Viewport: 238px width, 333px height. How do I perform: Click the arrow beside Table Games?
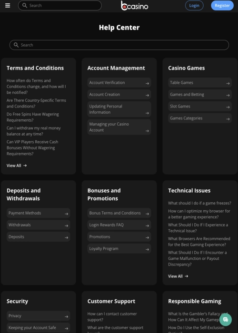[x=228, y=83]
